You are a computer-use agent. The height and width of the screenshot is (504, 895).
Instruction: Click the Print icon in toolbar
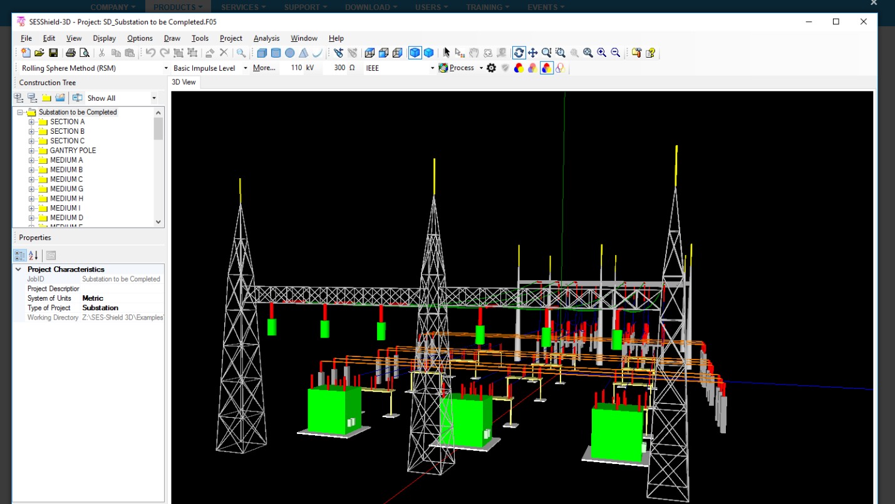[x=71, y=53]
